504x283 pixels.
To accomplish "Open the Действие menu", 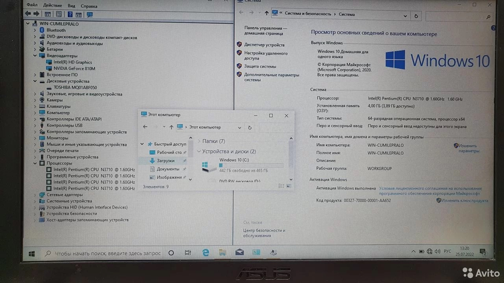I will pyautogui.click(x=52, y=6).
